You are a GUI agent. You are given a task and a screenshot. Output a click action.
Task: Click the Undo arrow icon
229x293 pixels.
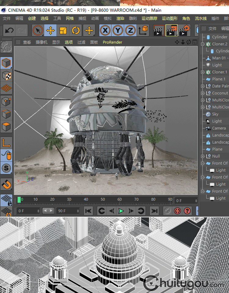click(x=9, y=31)
